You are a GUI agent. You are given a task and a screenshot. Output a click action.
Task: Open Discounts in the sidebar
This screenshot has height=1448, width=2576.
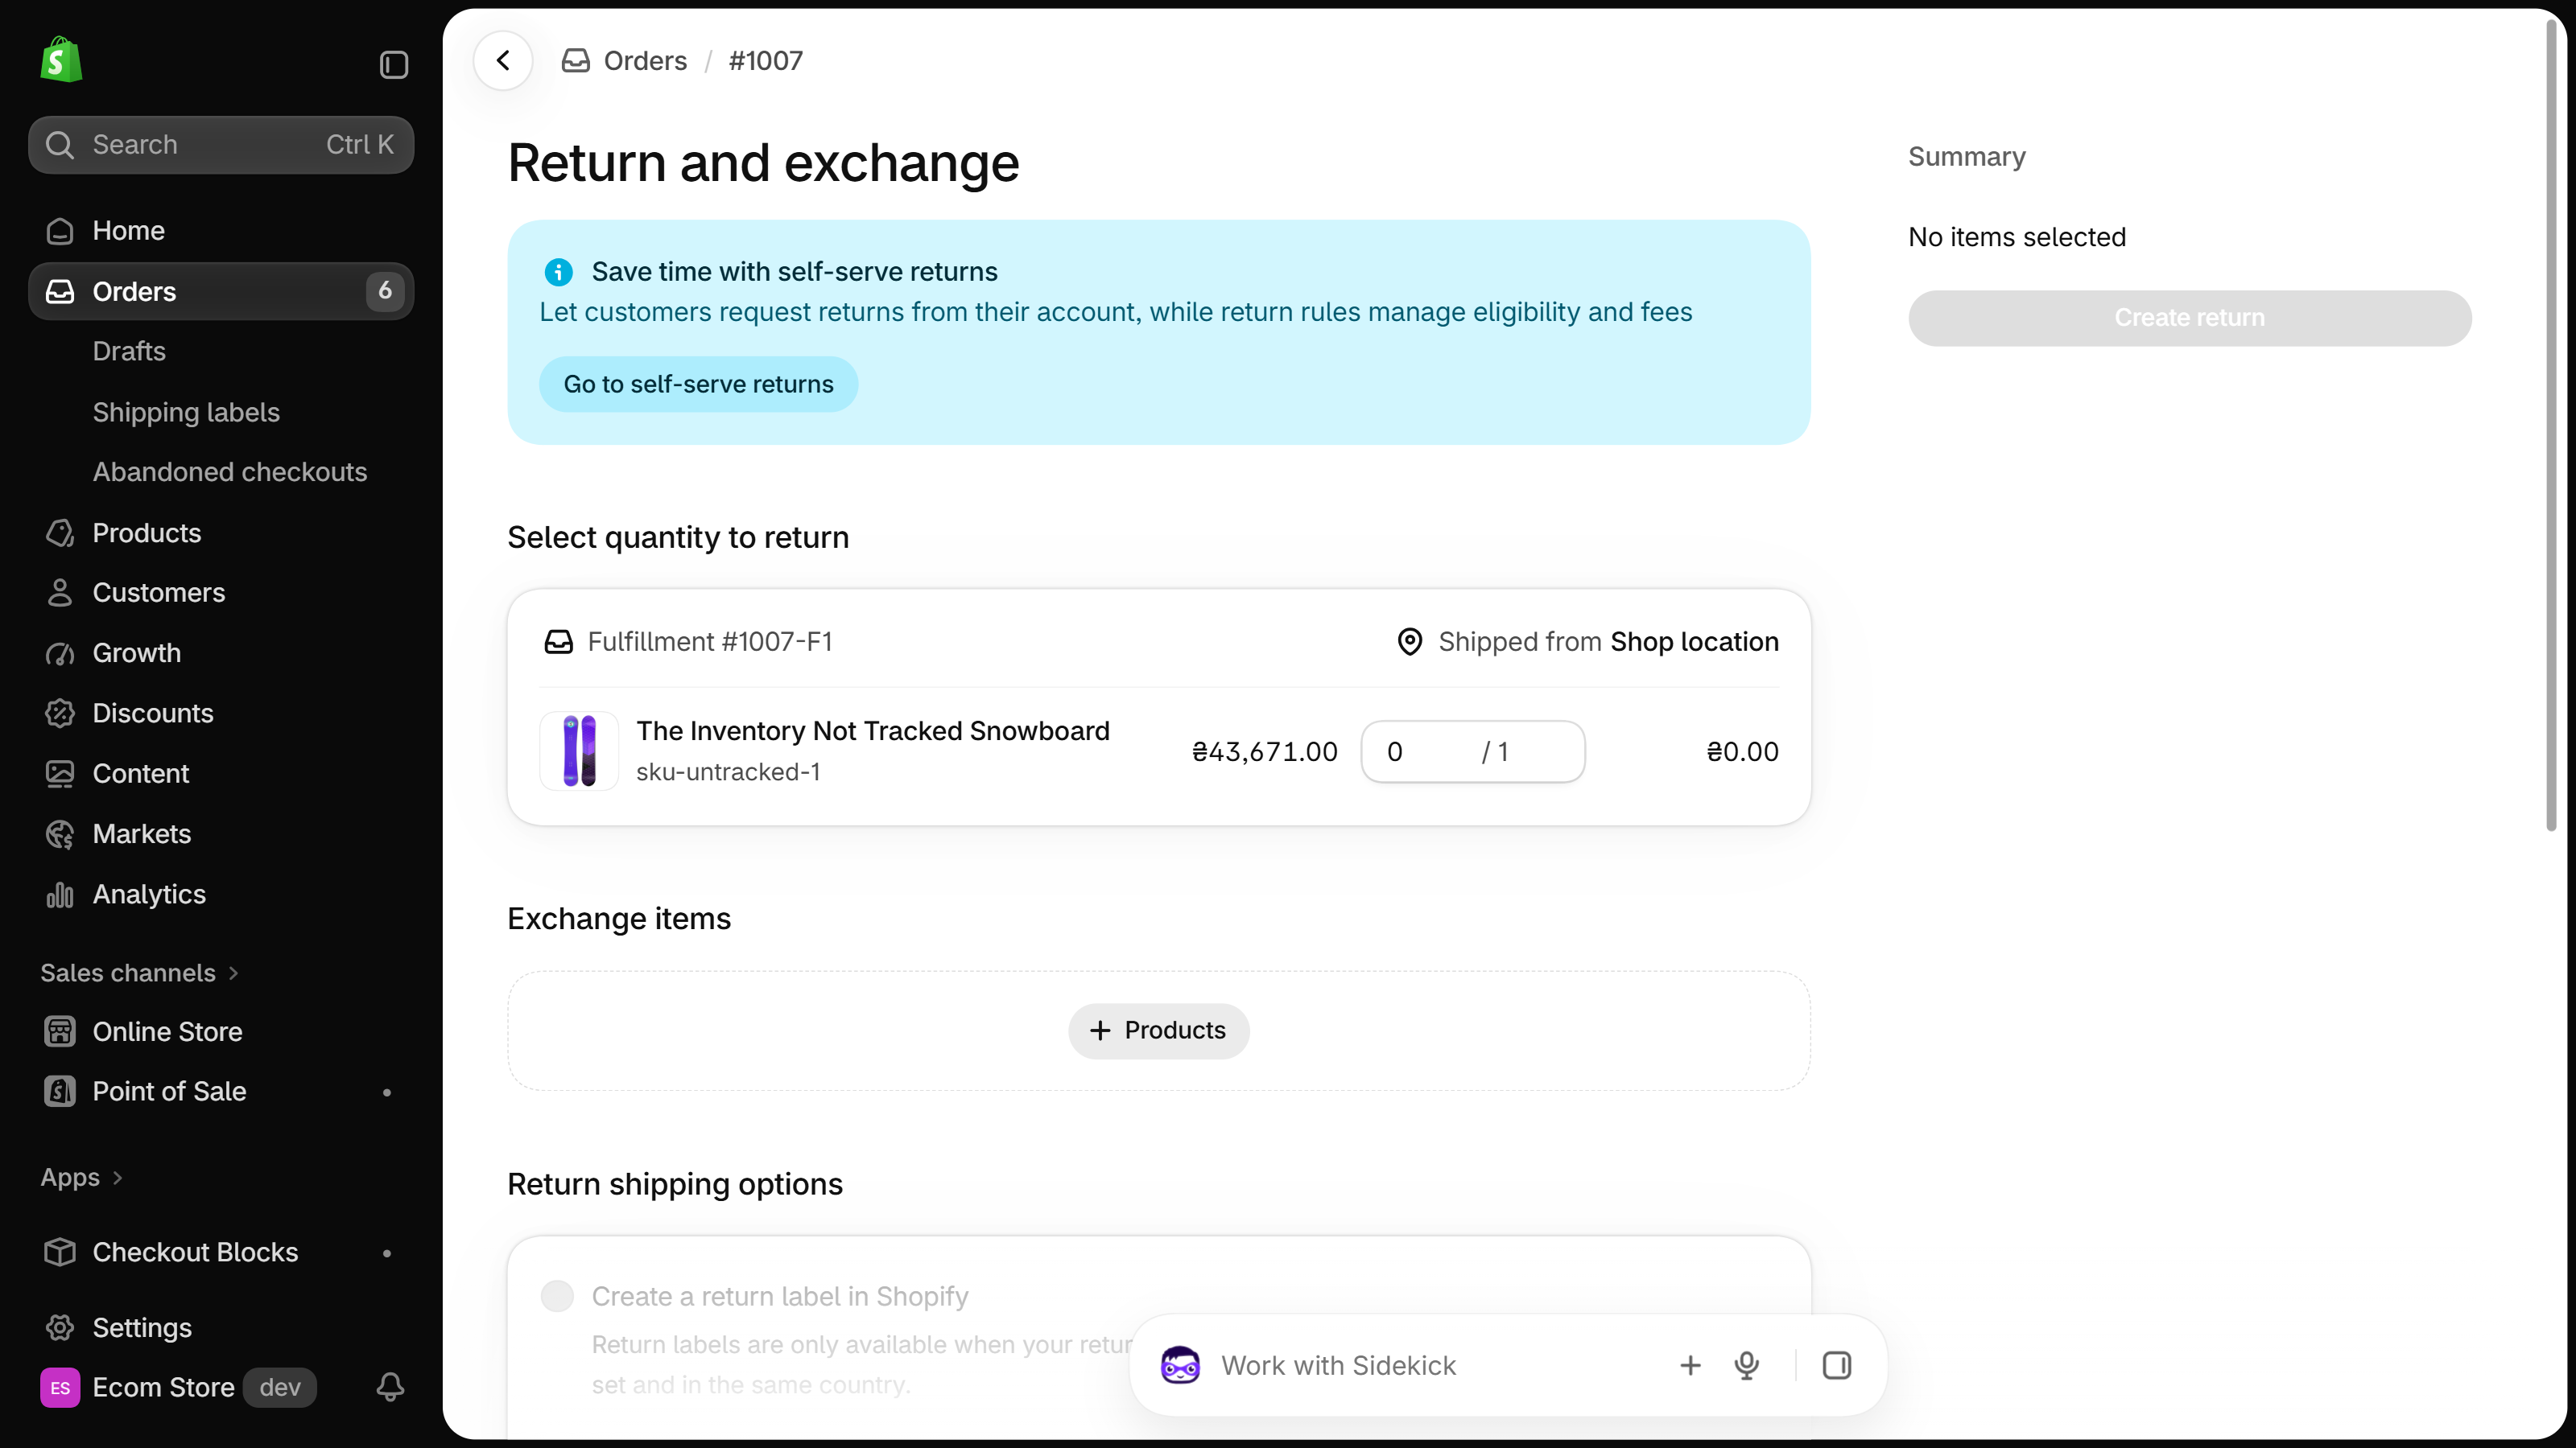click(221, 714)
